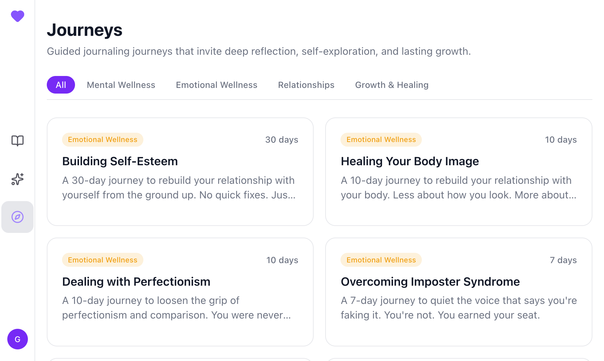
Task: Open the journal book icon in sidebar
Action: (18, 141)
